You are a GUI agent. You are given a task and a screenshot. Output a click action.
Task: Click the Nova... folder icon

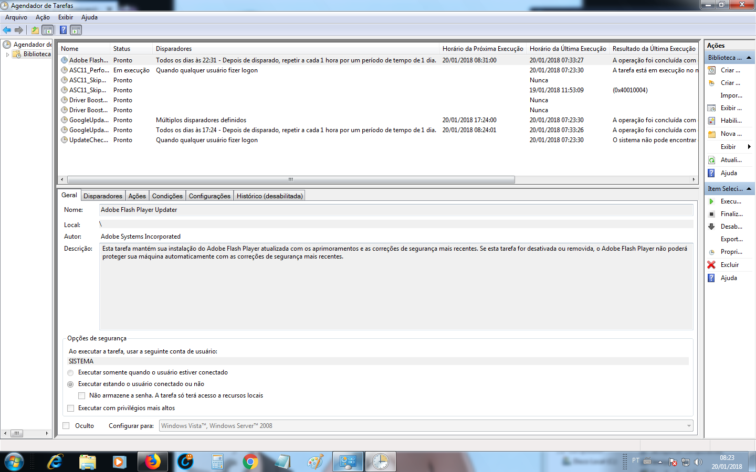(712, 134)
